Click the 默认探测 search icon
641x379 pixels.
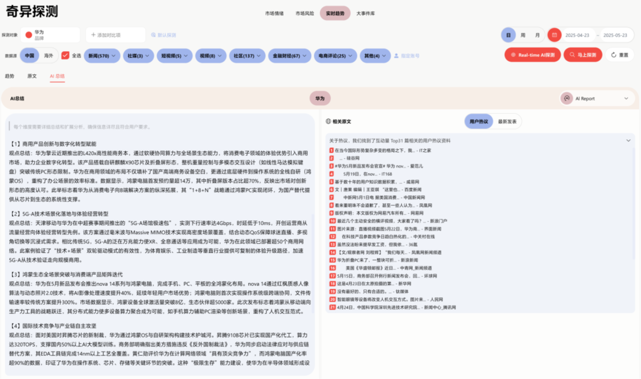click(x=153, y=35)
